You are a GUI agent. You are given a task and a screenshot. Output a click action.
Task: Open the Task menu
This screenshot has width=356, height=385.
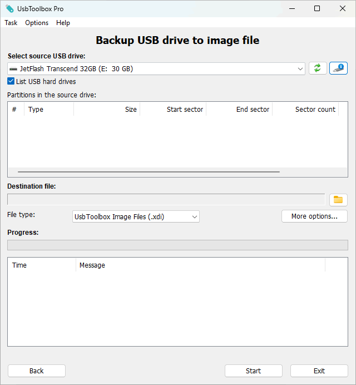(x=11, y=23)
